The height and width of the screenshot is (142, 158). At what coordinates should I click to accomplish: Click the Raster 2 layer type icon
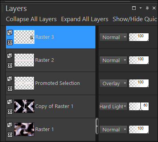10,56
